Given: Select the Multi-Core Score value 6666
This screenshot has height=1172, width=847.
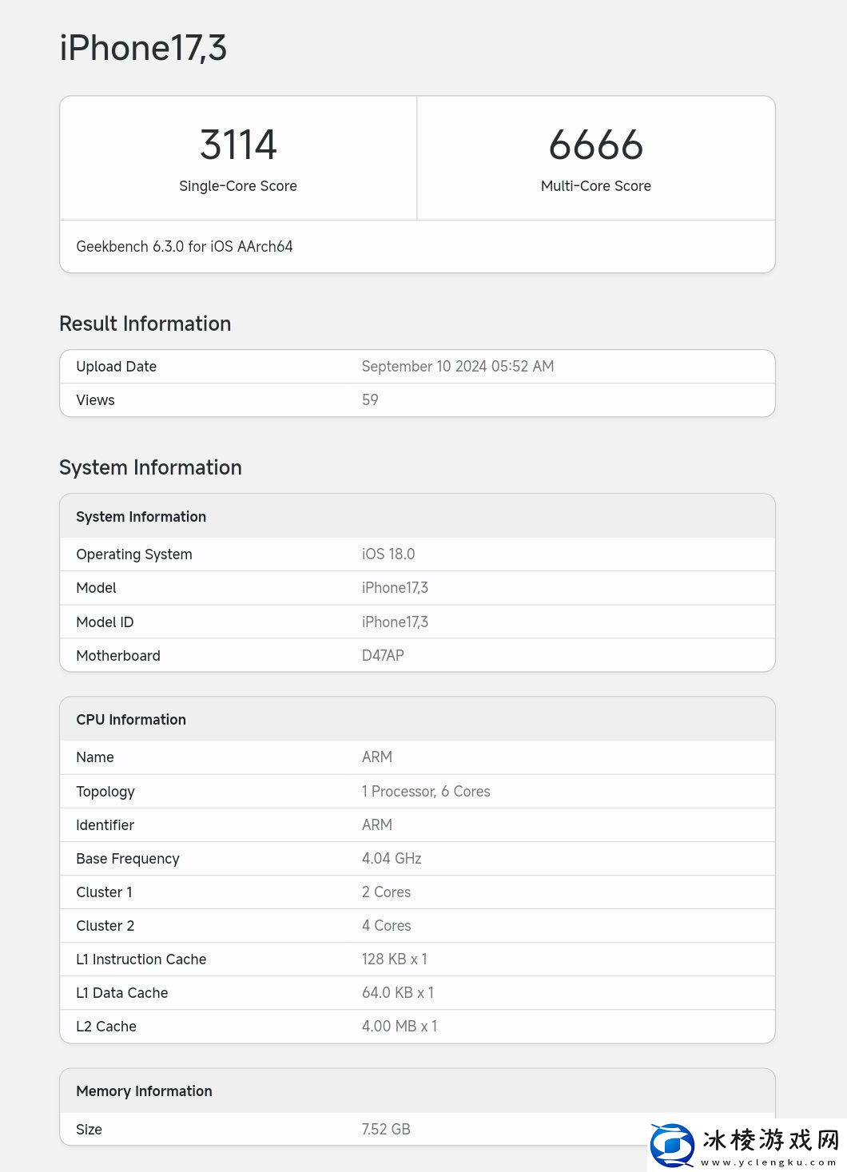Looking at the screenshot, I should click(596, 145).
